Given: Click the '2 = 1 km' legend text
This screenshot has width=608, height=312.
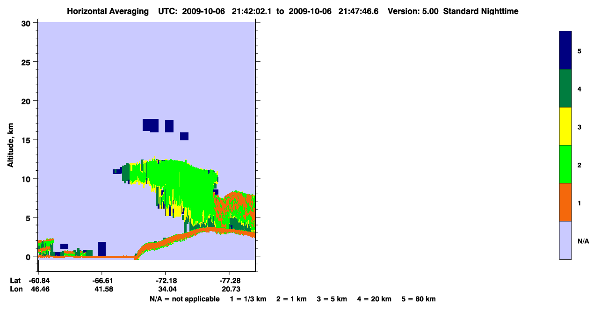Looking at the screenshot, I should click(x=291, y=299).
